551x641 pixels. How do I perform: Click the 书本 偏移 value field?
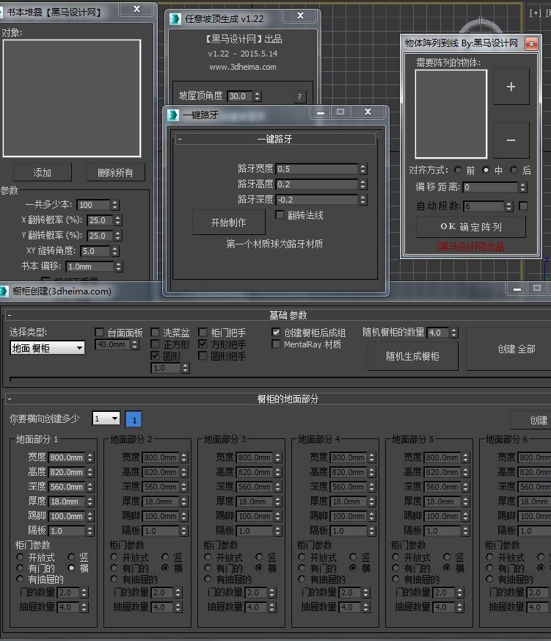point(90,267)
